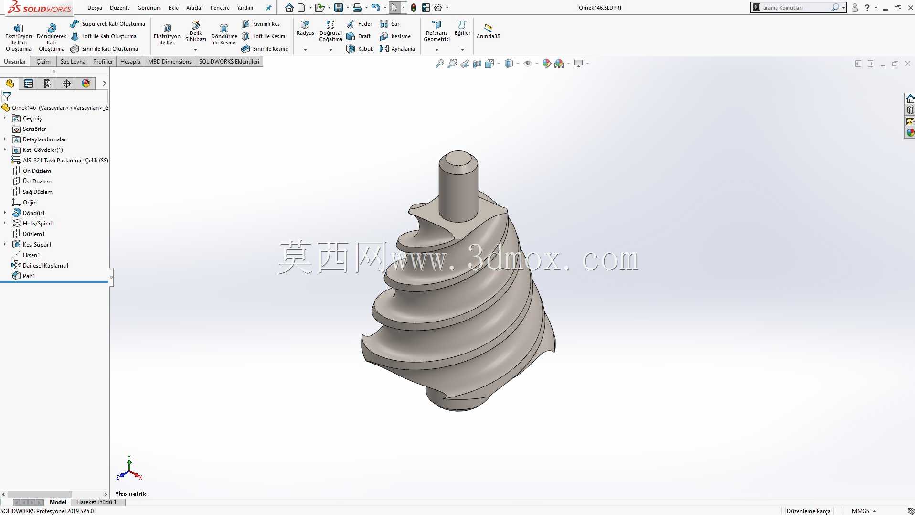The image size is (915, 515).
Task: Open SOLIDWORKS Eklentileri tab
Action: coord(229,62)
